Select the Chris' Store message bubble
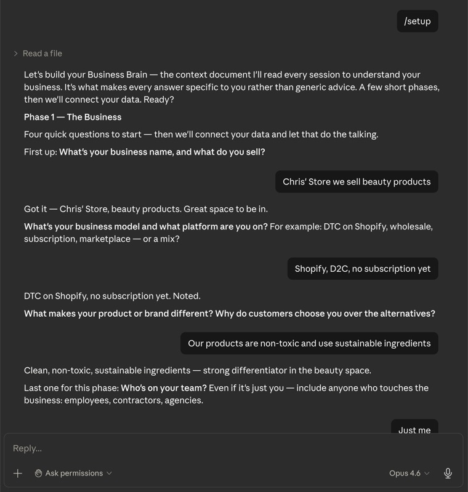The height and width of the screenshot is (492, 468). tap(357, 181)
